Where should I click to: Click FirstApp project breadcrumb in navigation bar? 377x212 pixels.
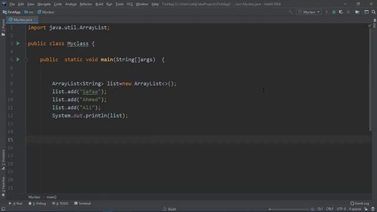pyautogui.click(x=12, y=12)
